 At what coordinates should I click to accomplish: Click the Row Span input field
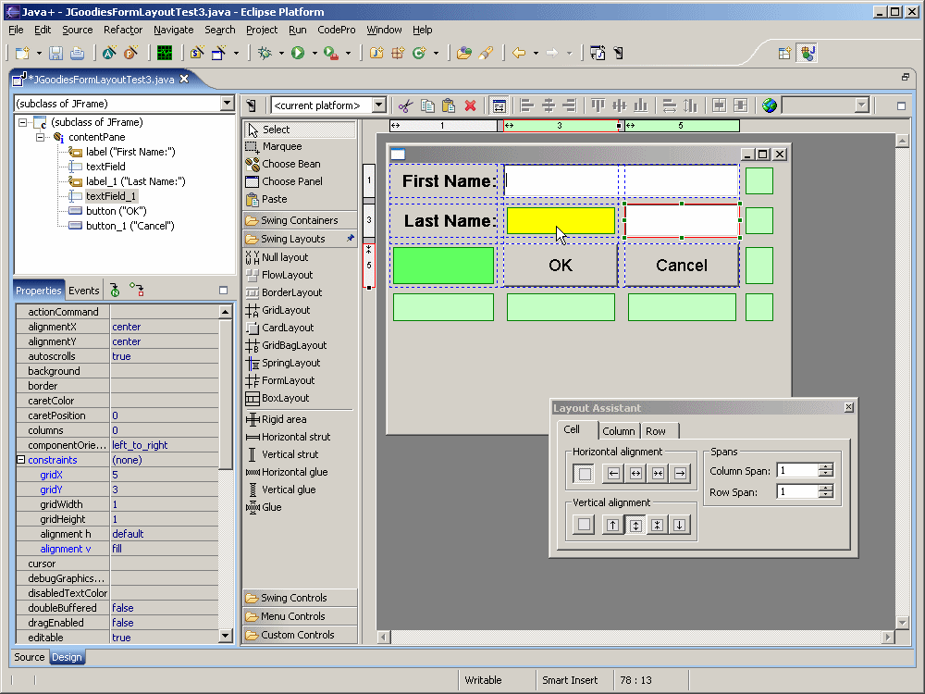(x=797, y=491)
